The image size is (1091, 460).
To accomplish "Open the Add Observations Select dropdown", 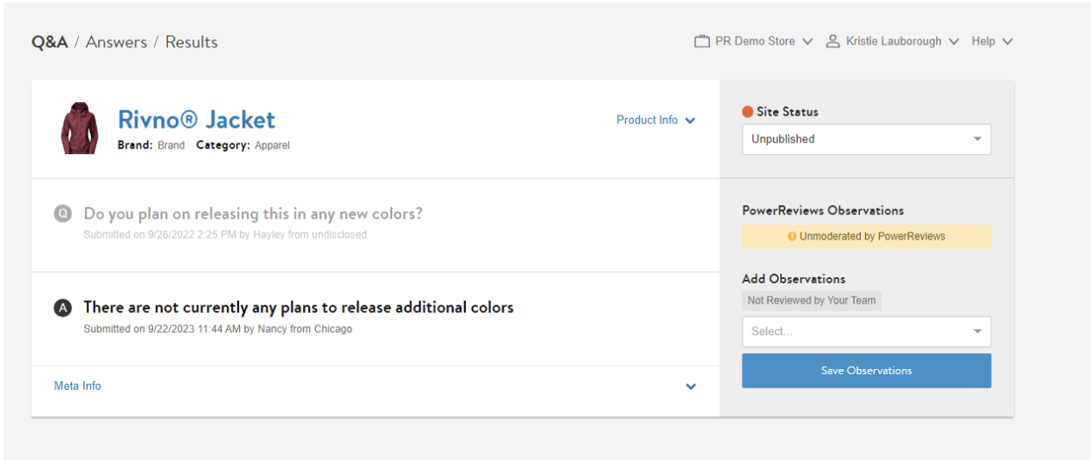I will [866, 331].
